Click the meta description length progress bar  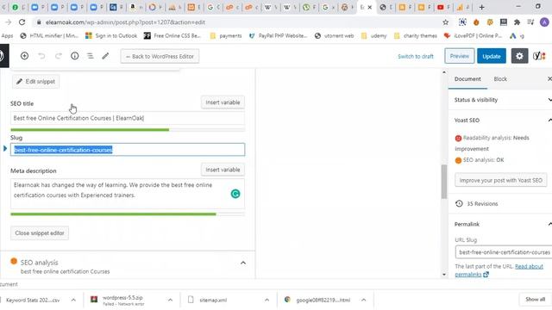pos(128,214)
